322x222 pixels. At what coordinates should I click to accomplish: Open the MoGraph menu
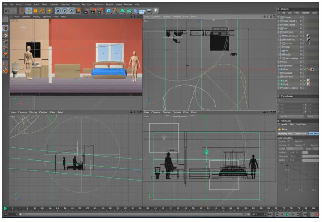(x=86, y=4)
